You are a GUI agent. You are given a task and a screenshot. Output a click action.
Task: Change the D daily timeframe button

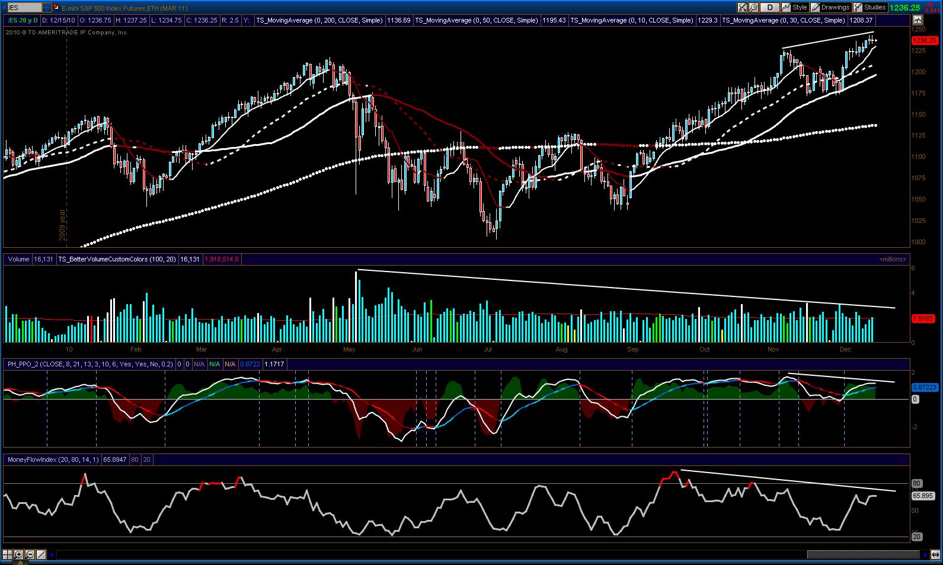[x=769, y=8]
